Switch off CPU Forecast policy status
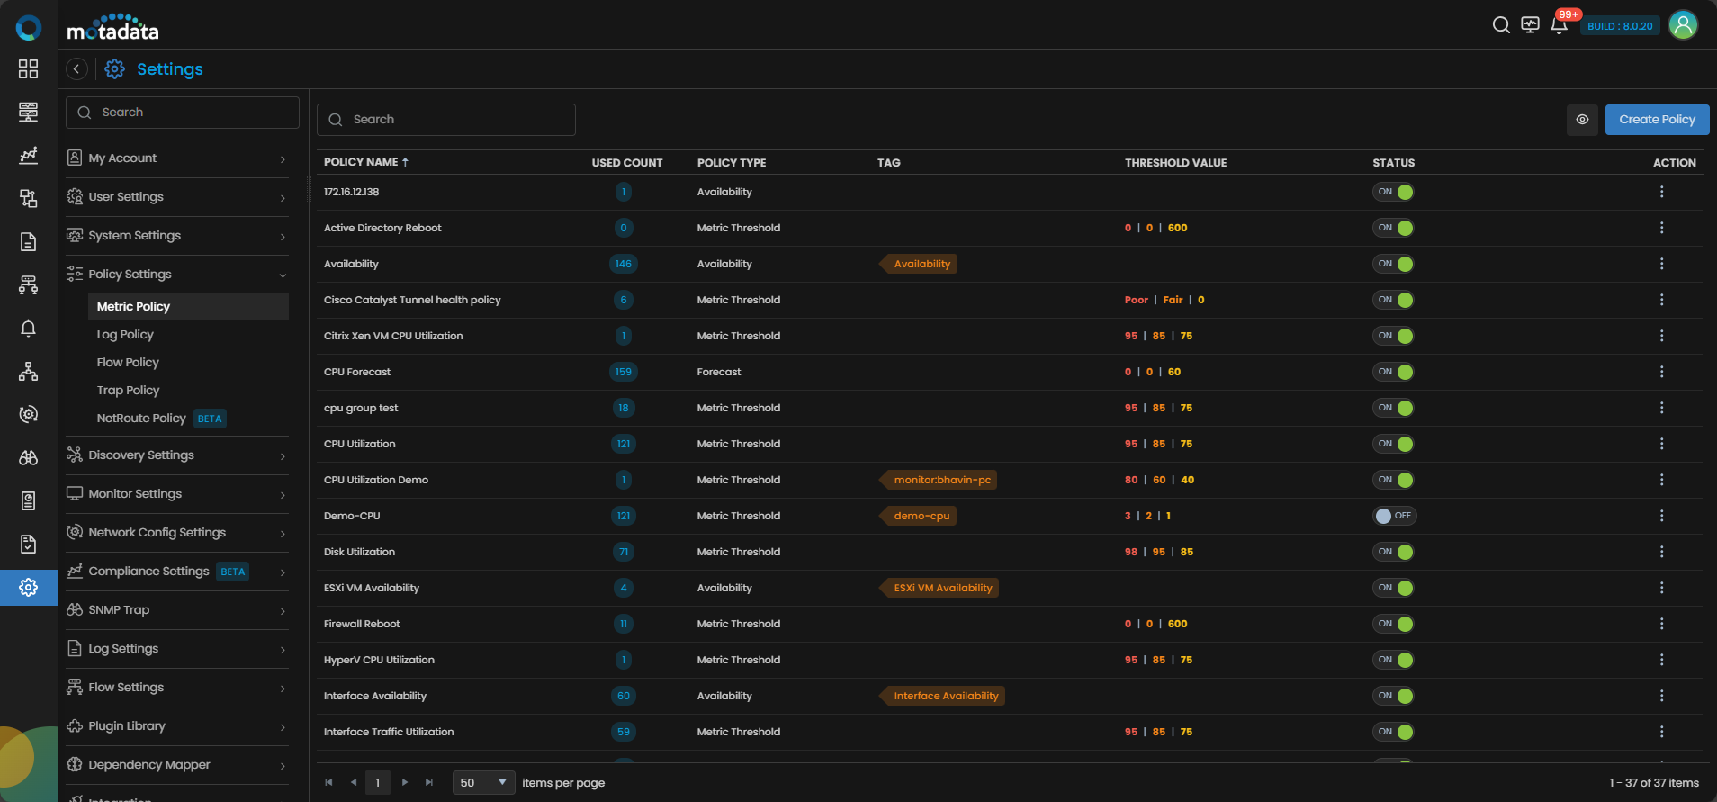Screen dimensions: 1717x802 1393,372
